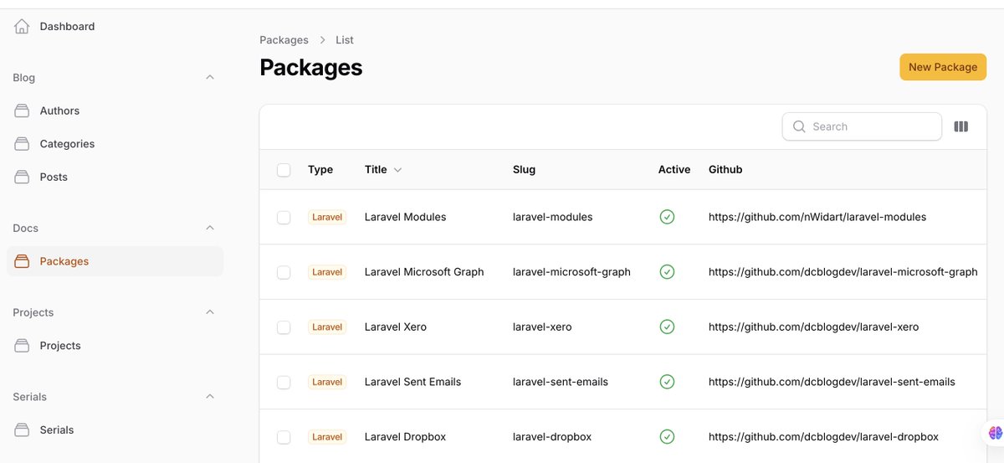Screen dimensions: 1004x463
Task: Click the New Package button
Action: coord(942,67)
